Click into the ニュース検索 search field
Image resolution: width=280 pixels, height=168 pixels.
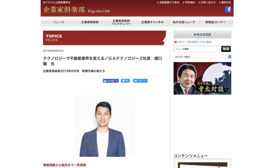tap(196, 49)
